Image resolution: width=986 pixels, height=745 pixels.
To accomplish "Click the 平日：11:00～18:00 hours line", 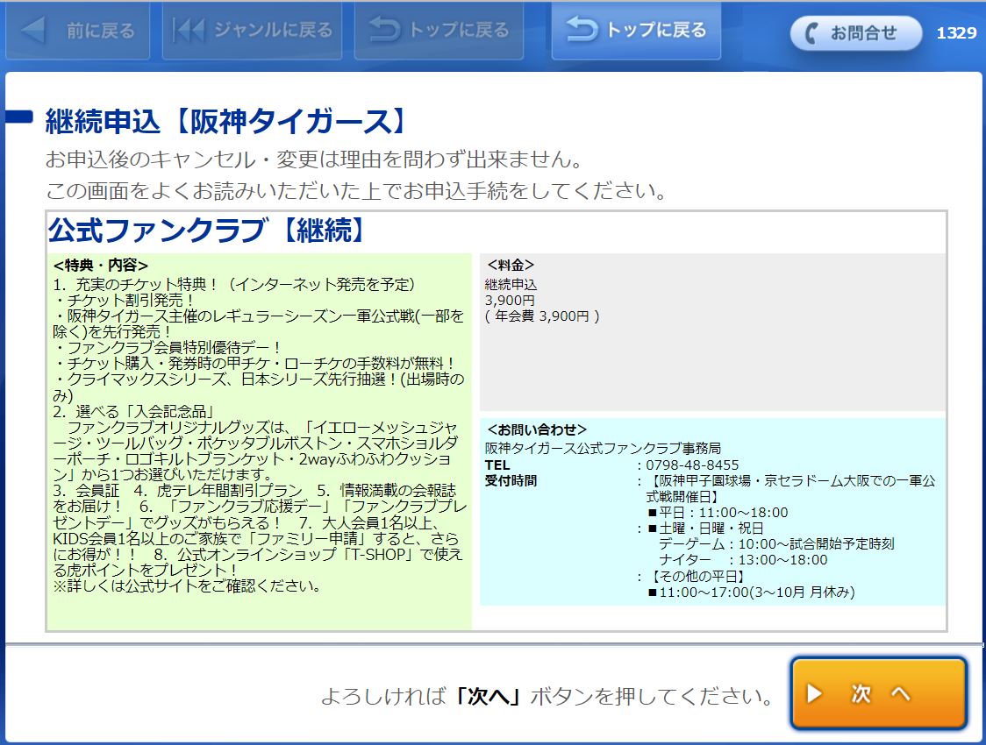I will coord(718,513).
